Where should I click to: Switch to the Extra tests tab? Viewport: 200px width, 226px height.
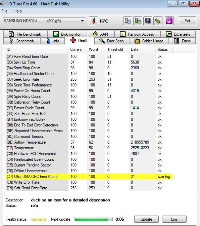tap(178, 34)
